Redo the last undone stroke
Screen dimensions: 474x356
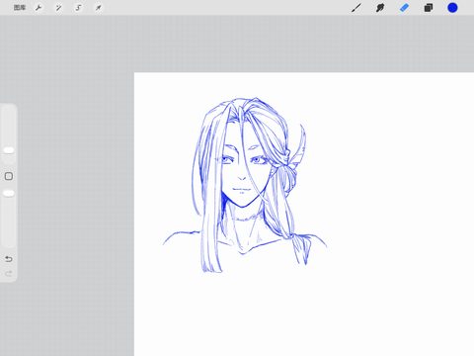(9, 273)
